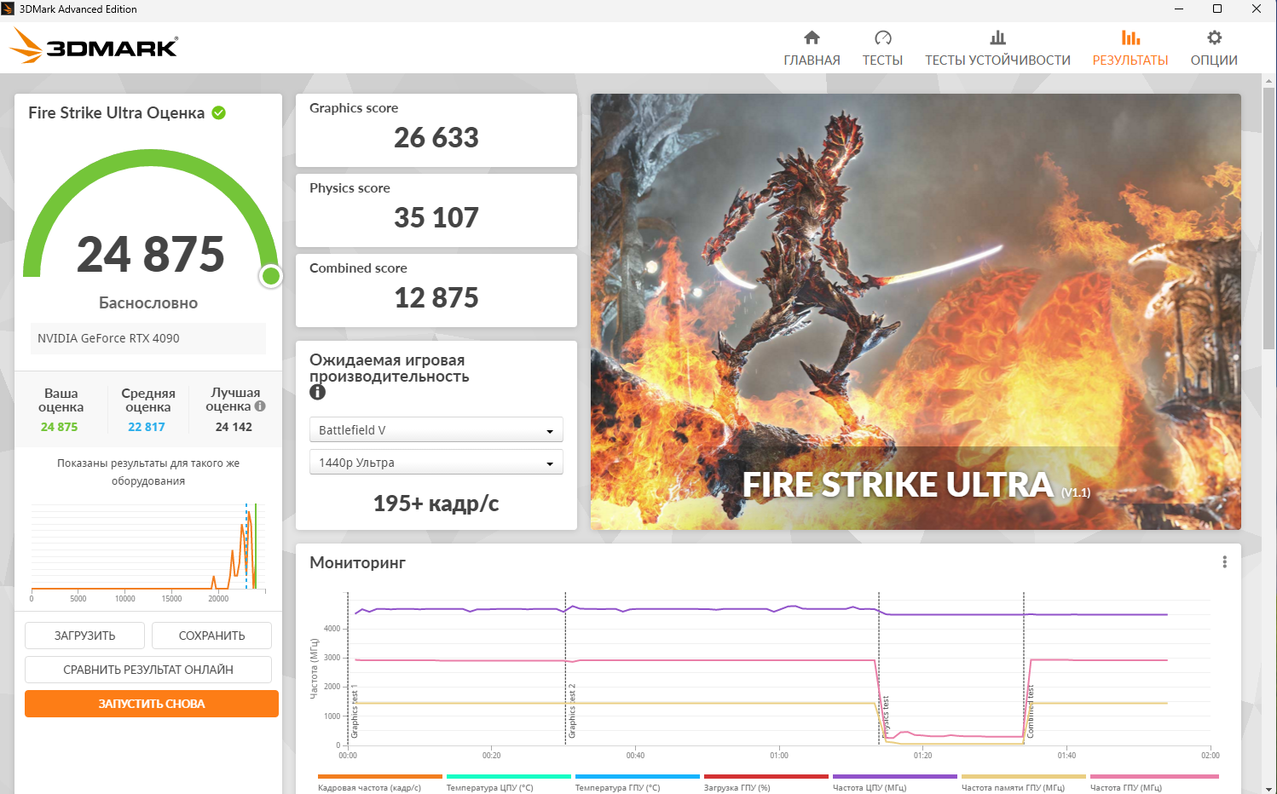The image size is (1277, 794).
Task: Toggle Температура ЦПУ legend swatch
Action: coord(509,776)
